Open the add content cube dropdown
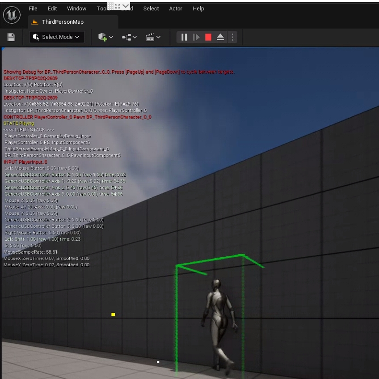 [106, 37]
